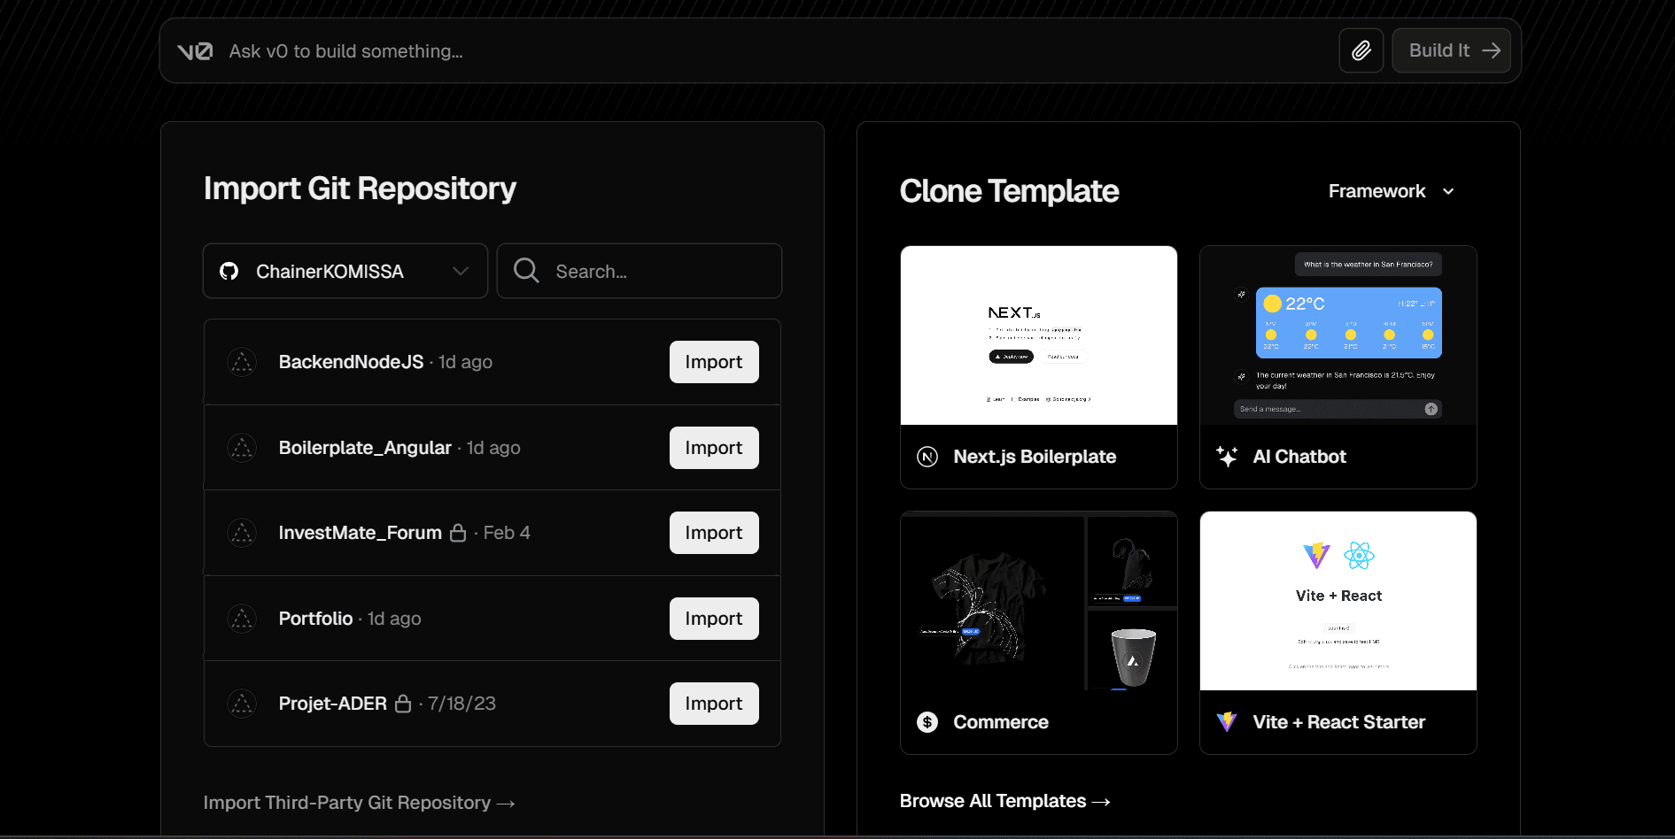Viewport: 1675px width, 839px height.
Task: Click the v0 logo in the prompt bar
Action: [194, 50]
